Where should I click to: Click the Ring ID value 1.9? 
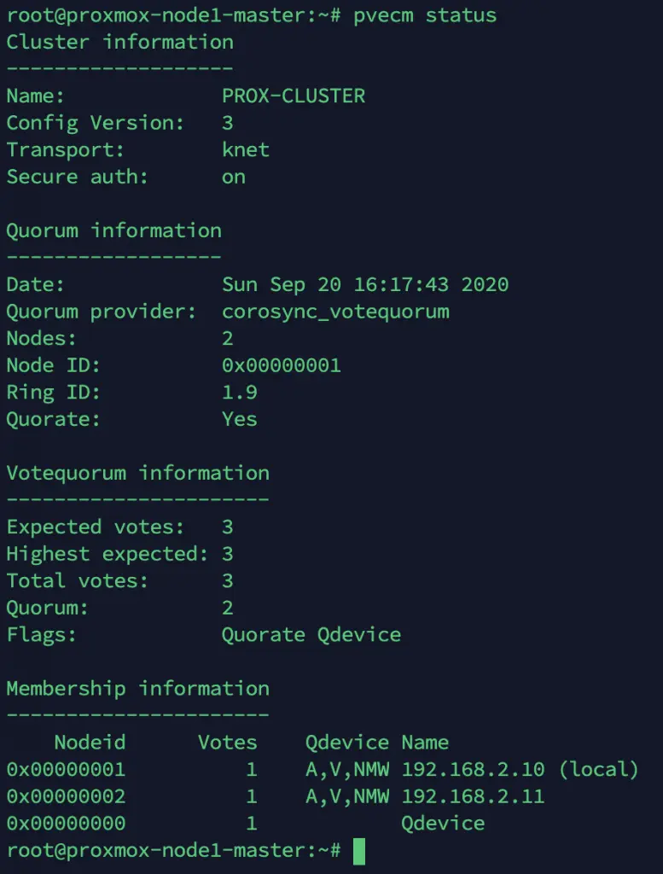(240, 393)
